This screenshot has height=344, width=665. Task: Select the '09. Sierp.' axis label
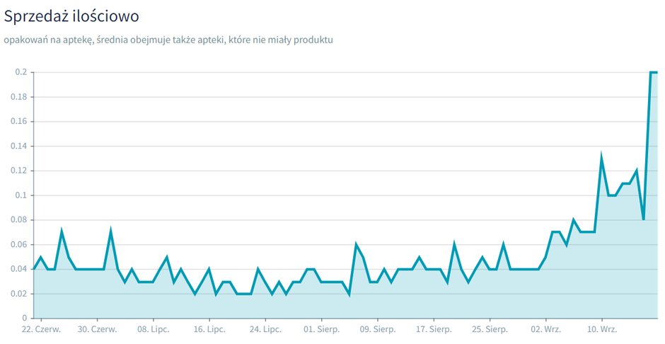378,330
